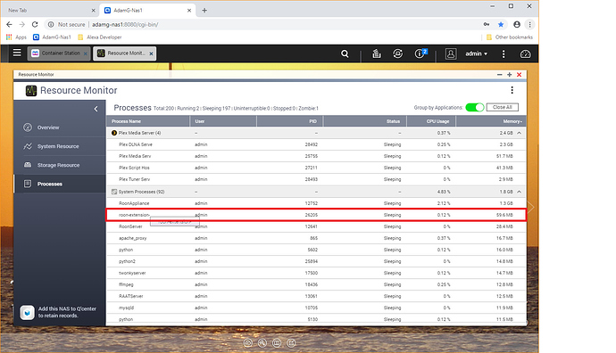616x353 pixels.
Task: Sort by the Memory column header
Action: point(491,121)
